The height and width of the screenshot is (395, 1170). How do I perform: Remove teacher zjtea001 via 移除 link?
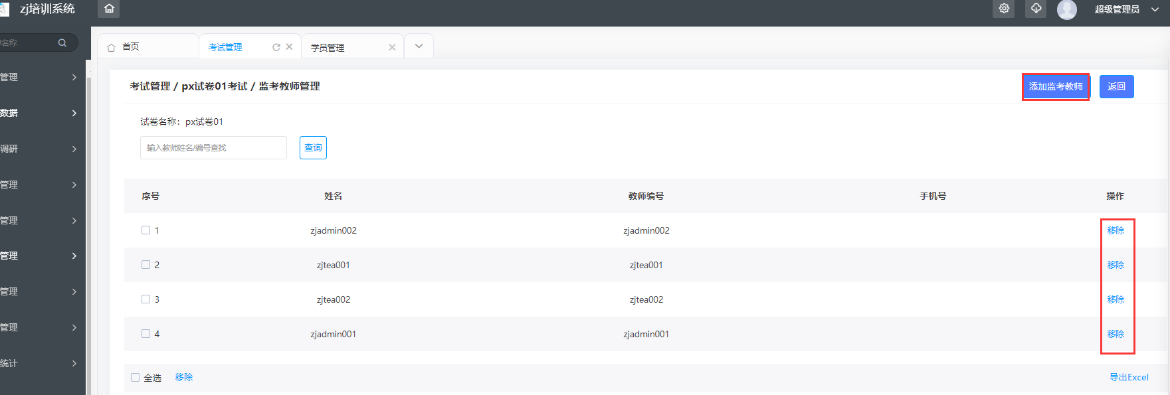[x=1116, y=265]
